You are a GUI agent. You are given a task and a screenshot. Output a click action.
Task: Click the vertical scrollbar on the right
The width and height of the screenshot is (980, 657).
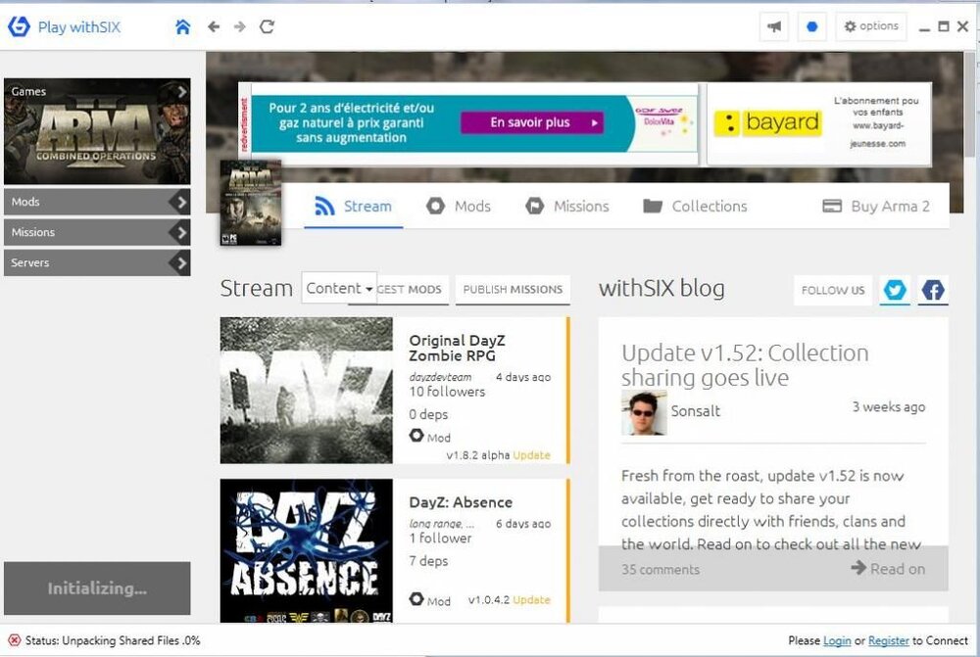coord(970,105)
